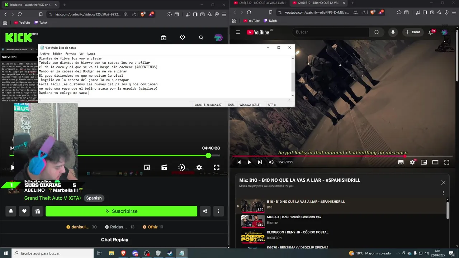Screen dimensions: 459x258
Task: Focus Windows taskbar search box
Action: click(53, 253)
